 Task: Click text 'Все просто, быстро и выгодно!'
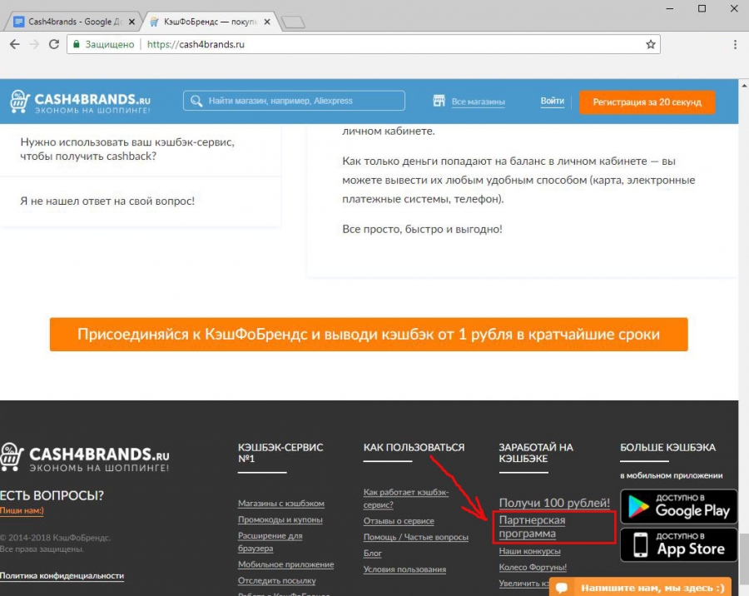coord(422,230)
